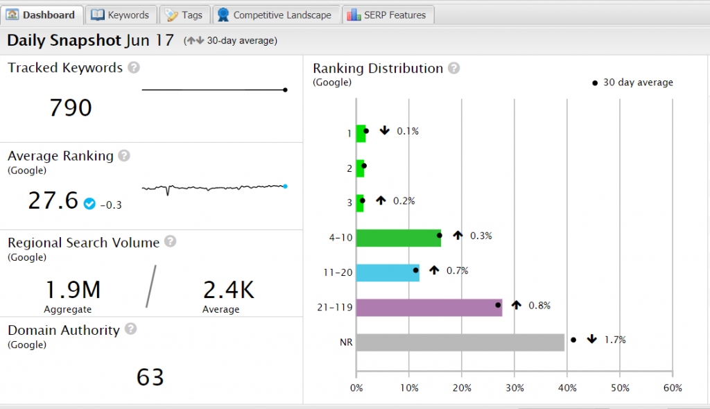Viewport: 710px width, 409px height.
Task: Click the domain authority value 63
Action: click(150, 377)
